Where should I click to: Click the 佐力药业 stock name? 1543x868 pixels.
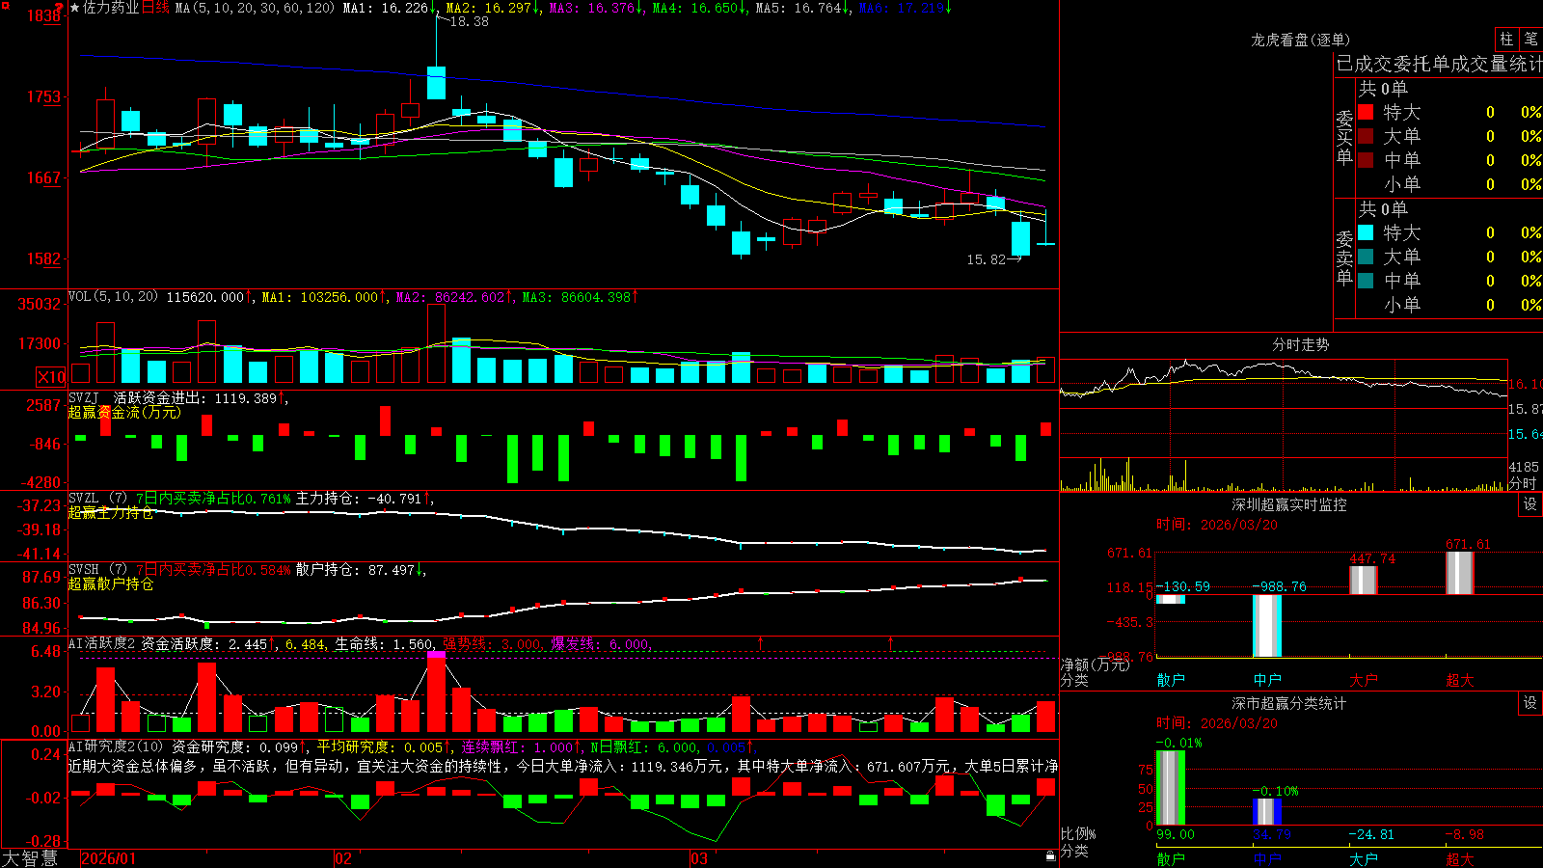tap(111, 8)
